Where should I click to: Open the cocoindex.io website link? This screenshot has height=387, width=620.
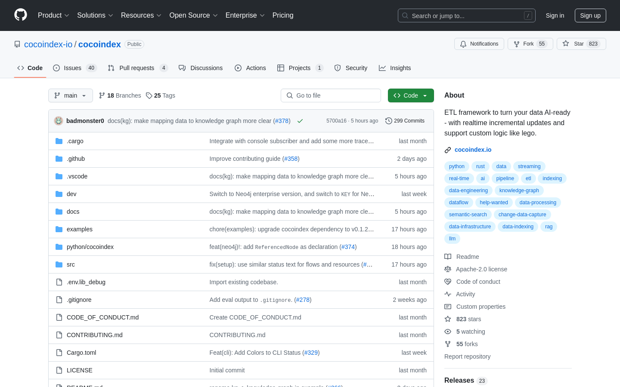tap(473, 150)
